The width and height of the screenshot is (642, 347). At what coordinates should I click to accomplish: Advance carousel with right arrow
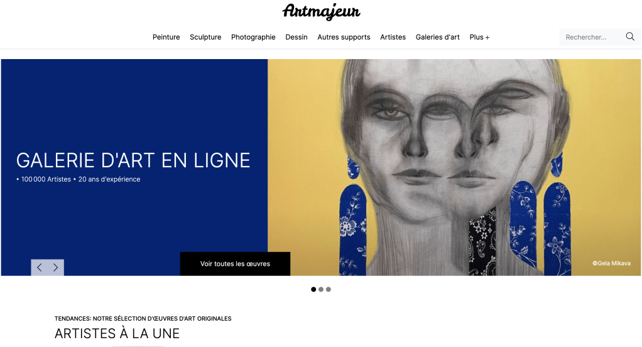[x=56, y=268]
